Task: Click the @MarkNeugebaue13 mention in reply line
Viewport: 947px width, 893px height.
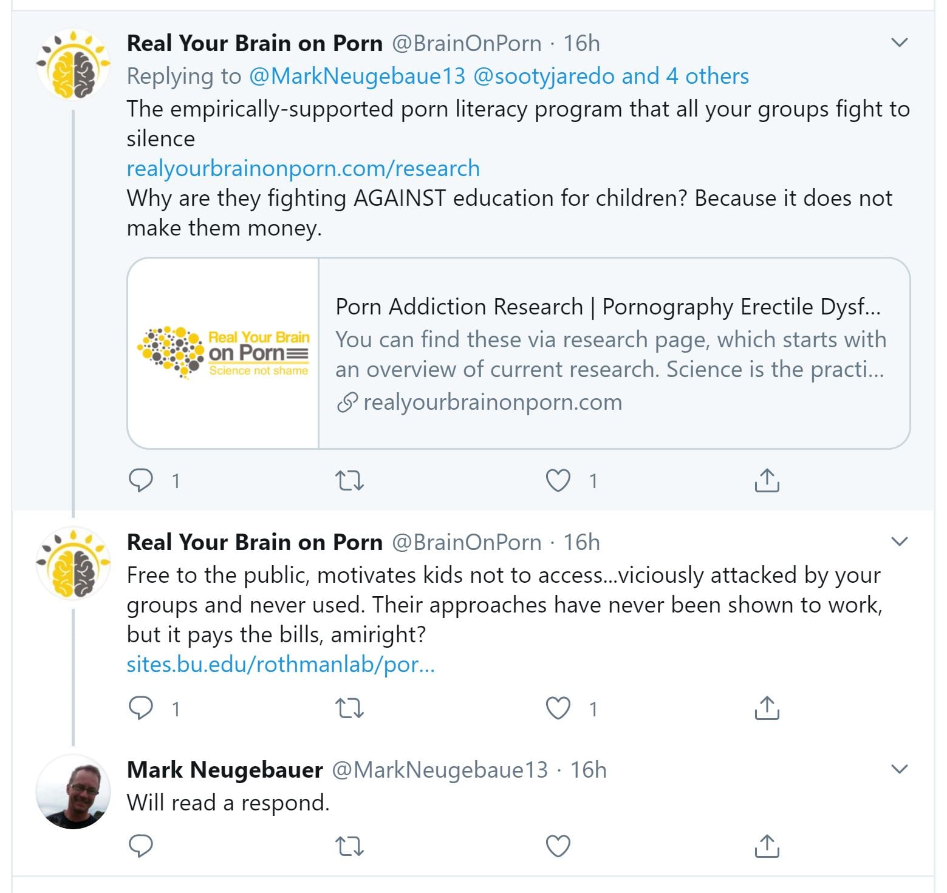Action: click(357, 76)
